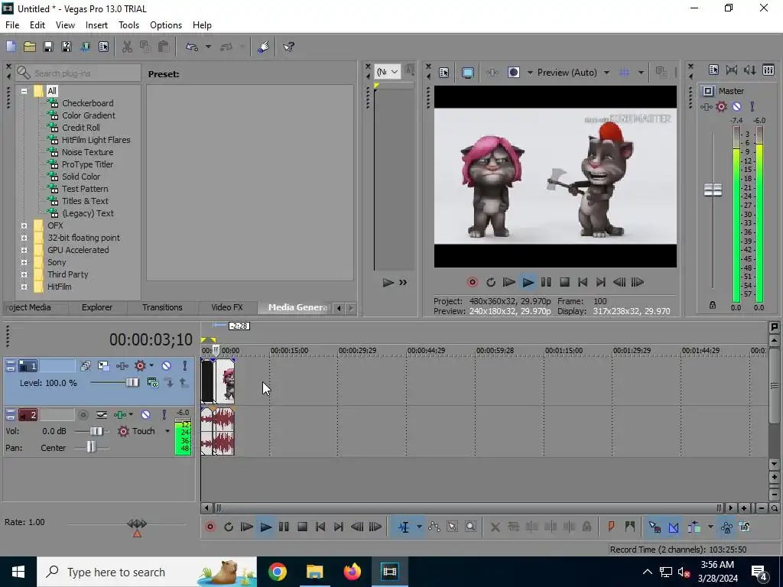Open the Tools menu

[x=128, y=25]
